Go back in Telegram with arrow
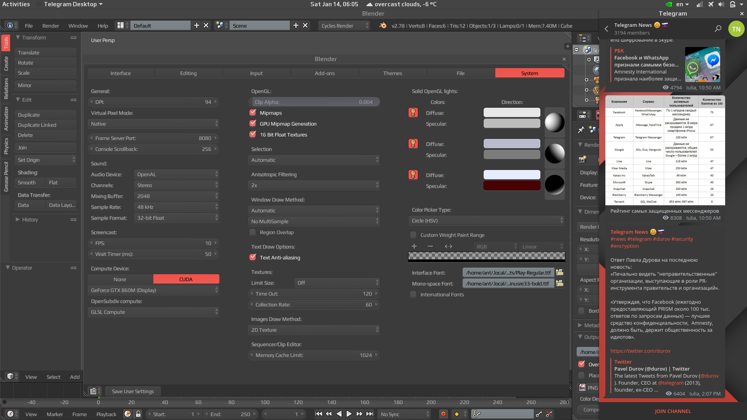747x420 pixels. pos(606,29)
